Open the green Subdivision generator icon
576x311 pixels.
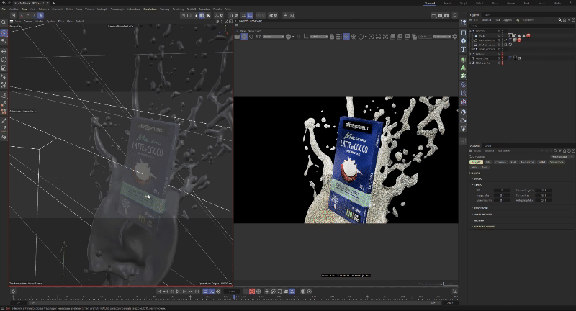click(x=463, y=59)
